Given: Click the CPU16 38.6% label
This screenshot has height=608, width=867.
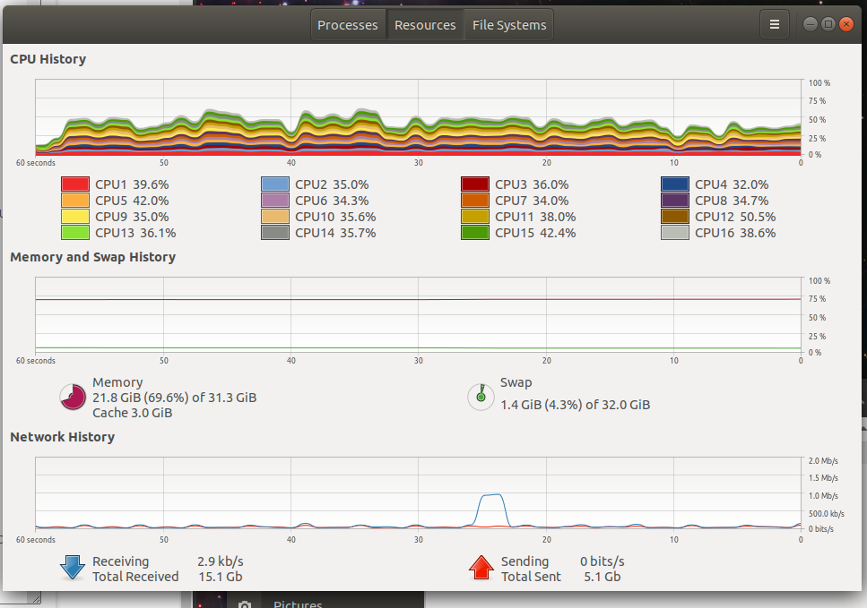Looking at the screenshot, I should (735, 233).
